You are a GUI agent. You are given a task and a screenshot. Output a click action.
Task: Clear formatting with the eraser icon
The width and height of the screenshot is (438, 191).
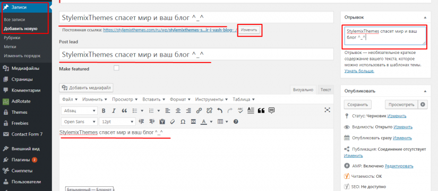[x=173, y=122]
